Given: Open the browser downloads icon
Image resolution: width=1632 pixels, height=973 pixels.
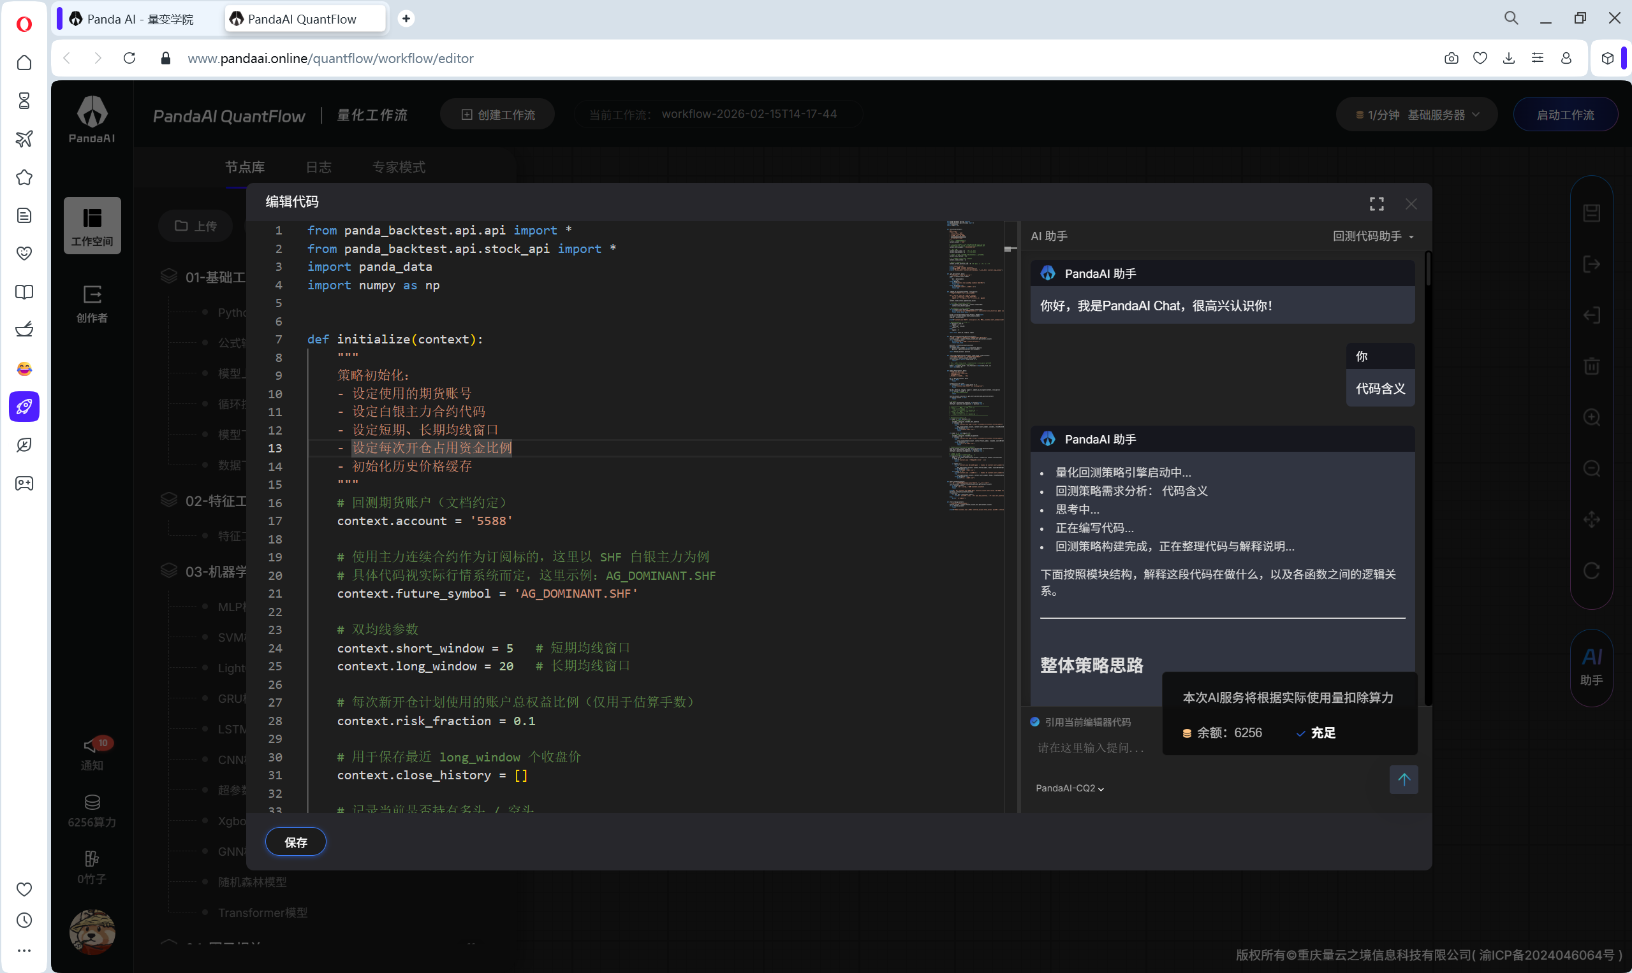Looking at the screenshot, I should point(1509,58).
